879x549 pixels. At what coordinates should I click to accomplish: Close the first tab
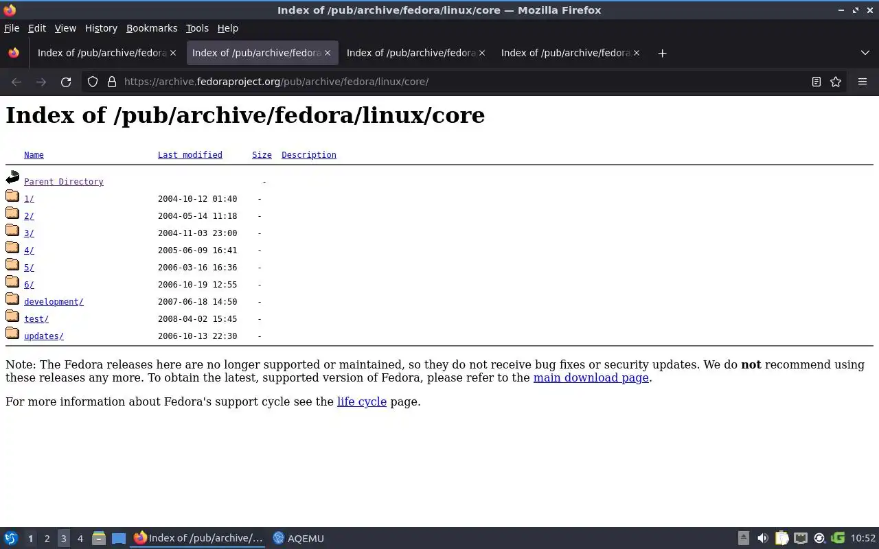(x=173, y=53)
